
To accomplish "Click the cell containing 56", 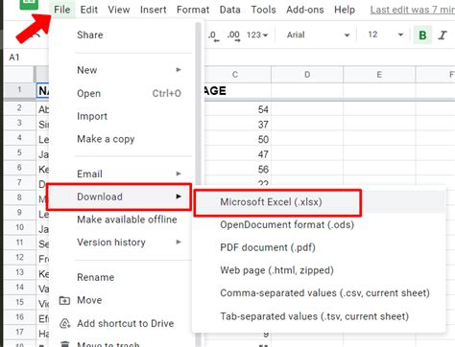I will [x=237, y=170].
